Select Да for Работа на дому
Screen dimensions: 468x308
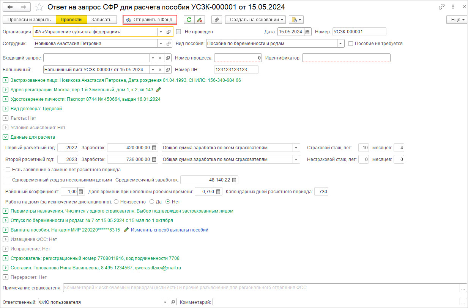(152, 202)
